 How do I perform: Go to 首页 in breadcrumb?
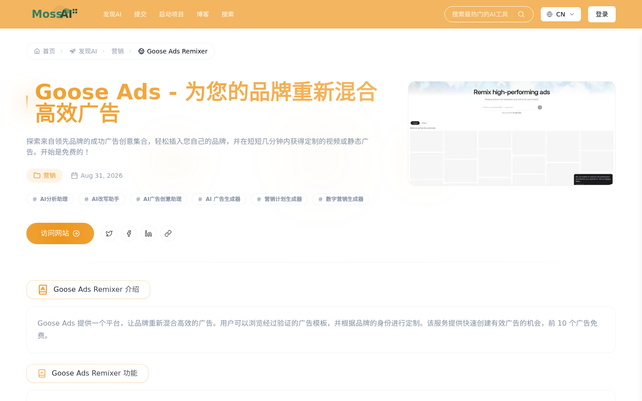pyautogui.click(x=45, y=51)
